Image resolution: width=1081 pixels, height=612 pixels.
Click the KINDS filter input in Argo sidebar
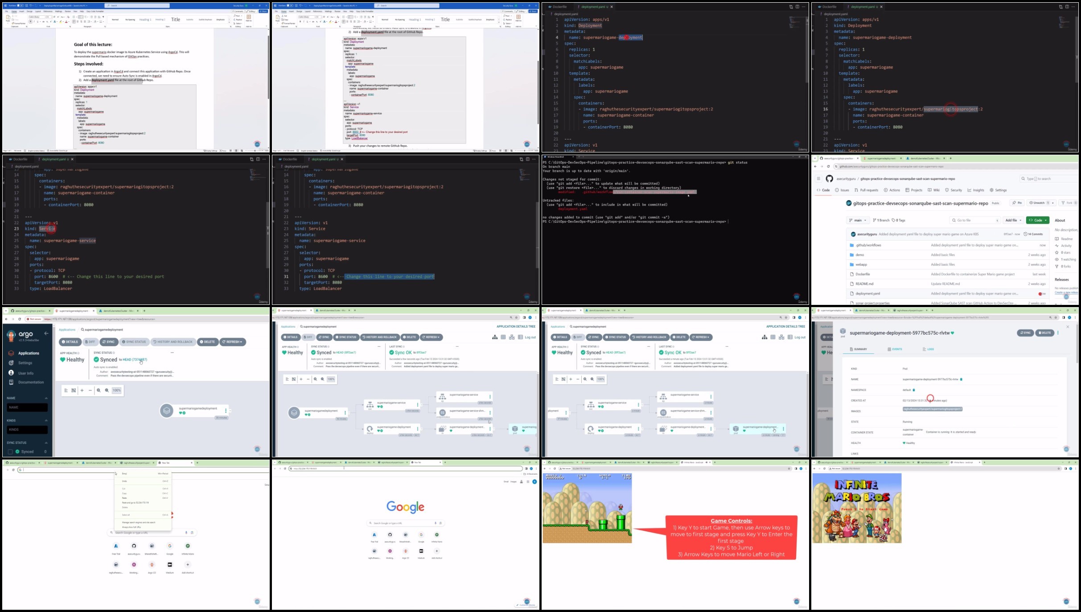(x=27, y=430)
